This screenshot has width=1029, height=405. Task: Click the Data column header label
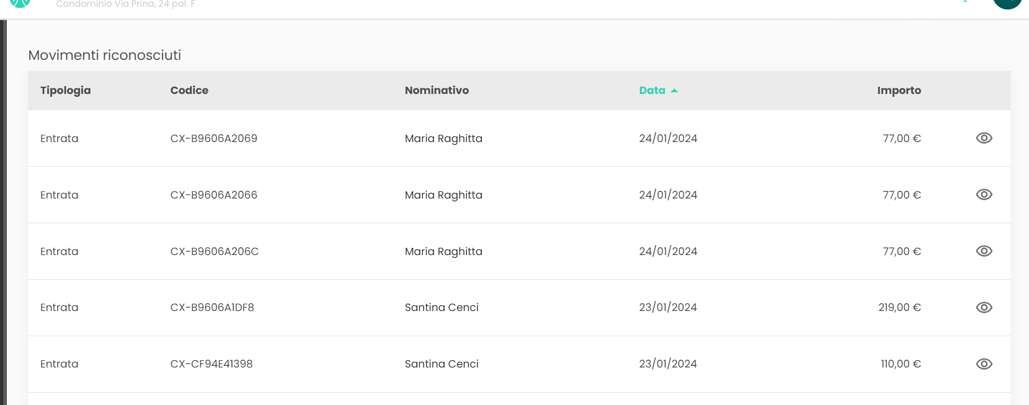[x=652, y=91]
